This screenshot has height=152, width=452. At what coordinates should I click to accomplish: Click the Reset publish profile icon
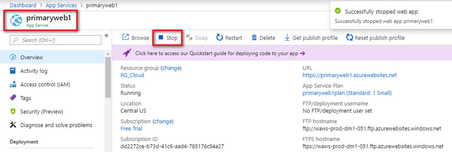pos(349,38)
